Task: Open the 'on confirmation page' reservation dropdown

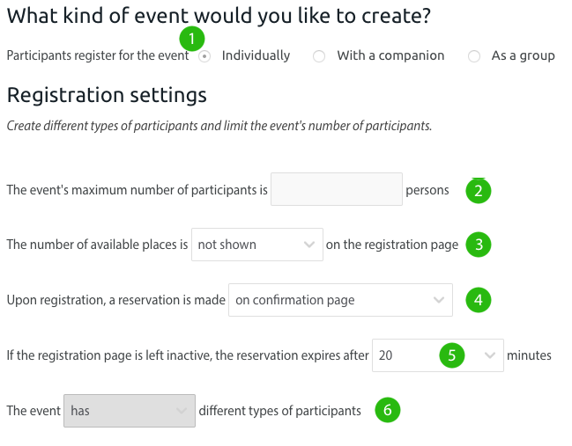Action: click(339, 300)
